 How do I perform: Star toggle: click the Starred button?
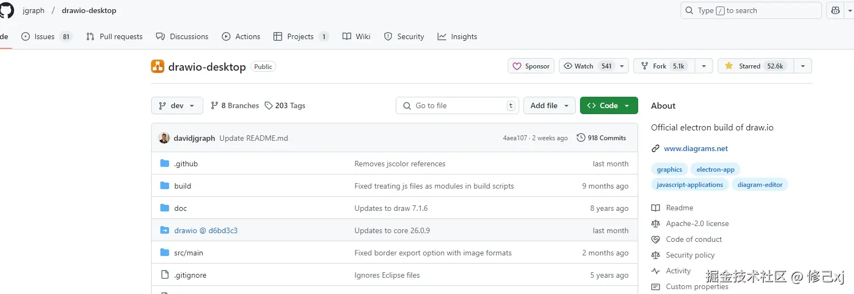click(756, 66)
